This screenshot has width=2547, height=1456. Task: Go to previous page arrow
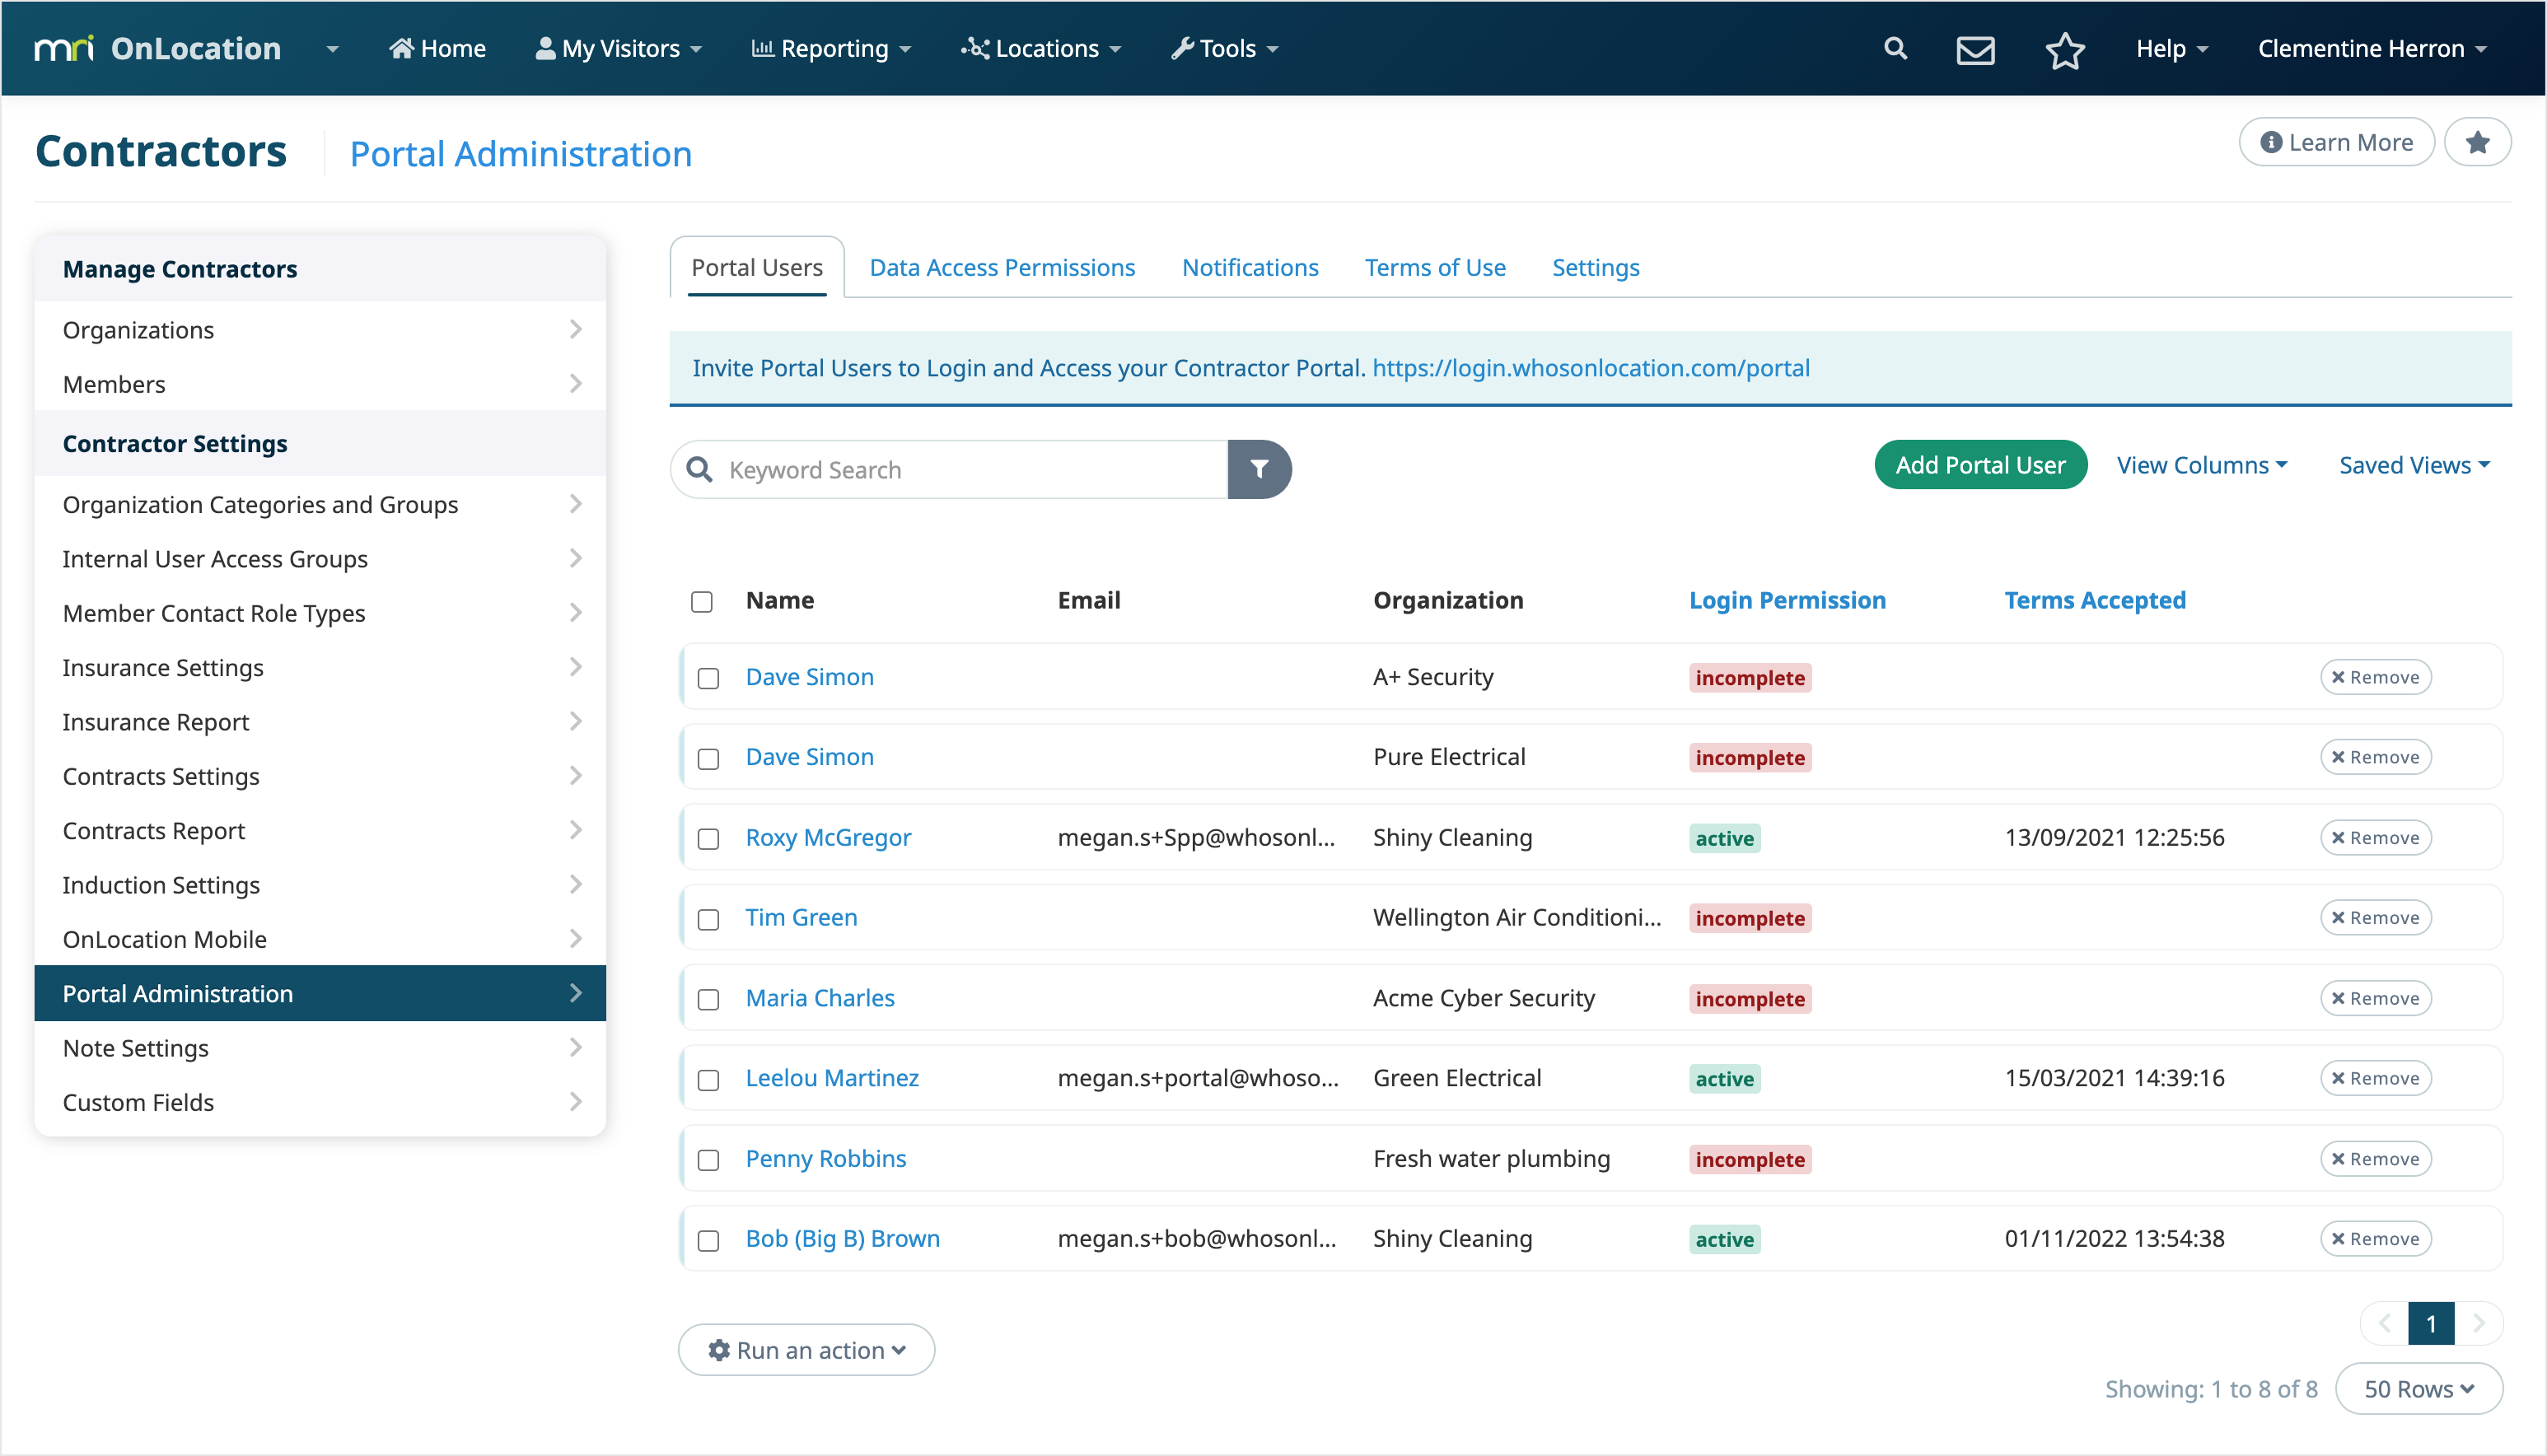(x=2385, y=1323)
